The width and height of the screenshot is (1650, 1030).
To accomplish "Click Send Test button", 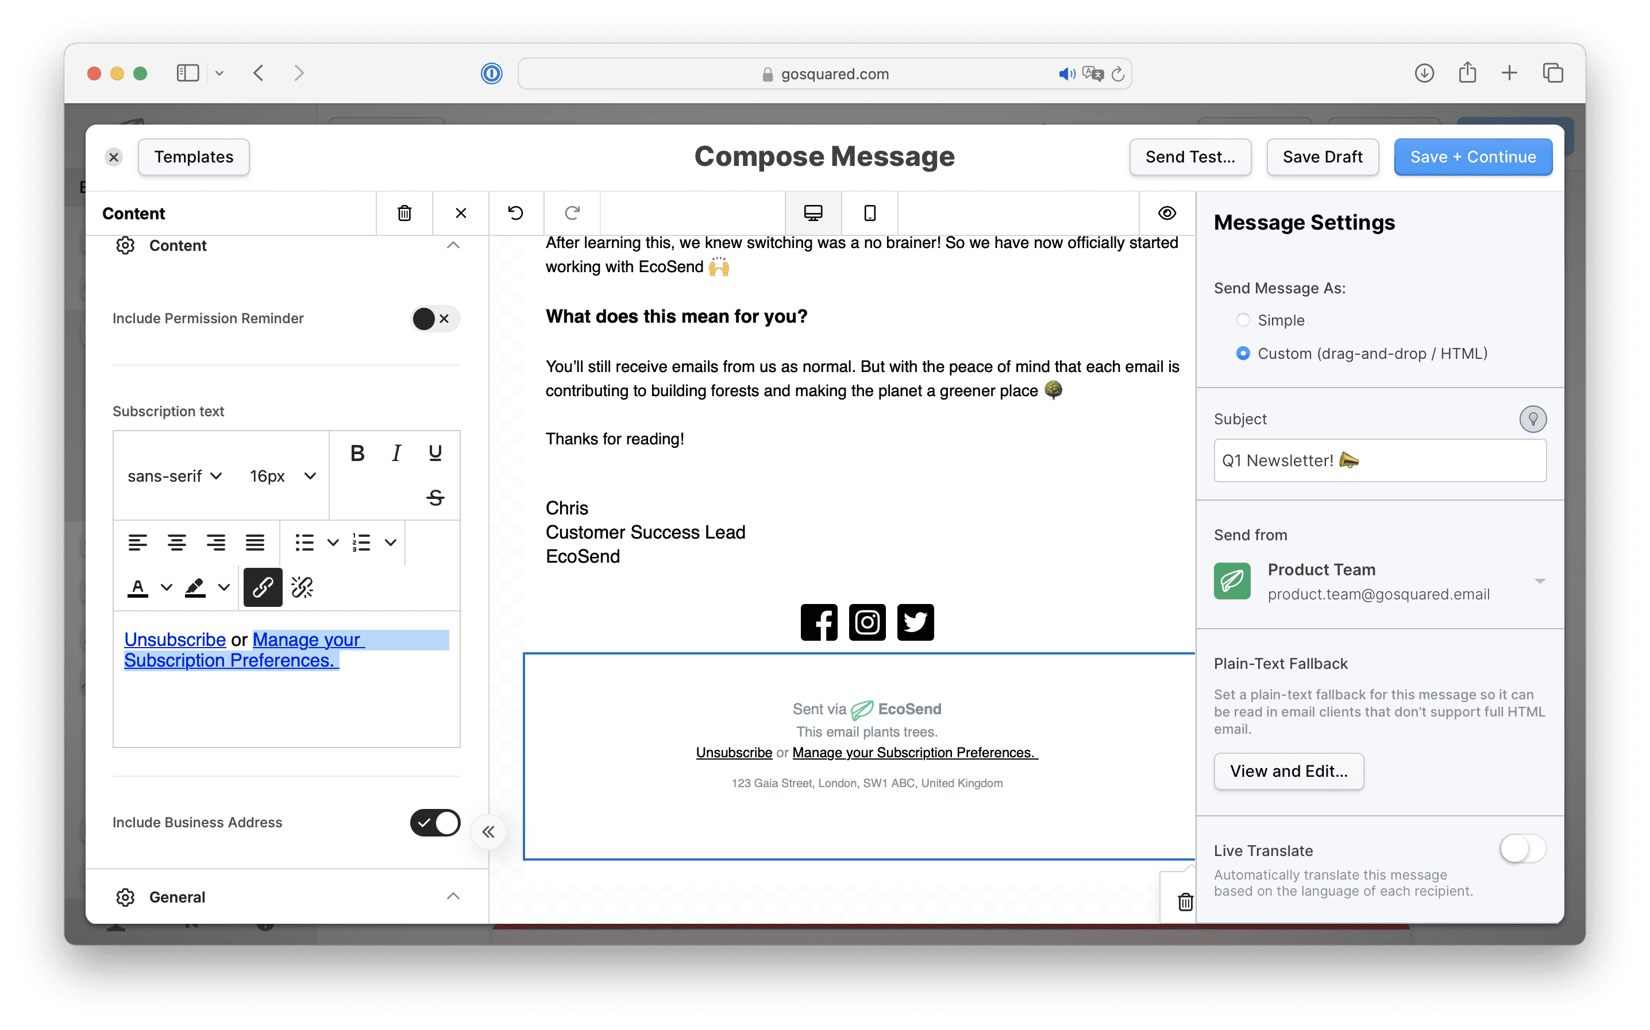I will coord(1189,157).
